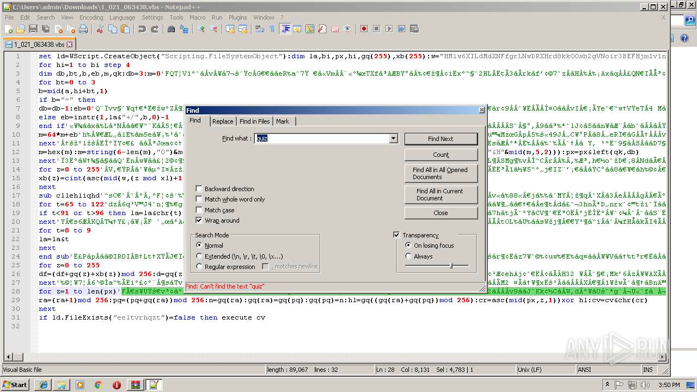The image size is (697, 392).
Task: Cut selection using scissors icon
Action: click(100, 29)
